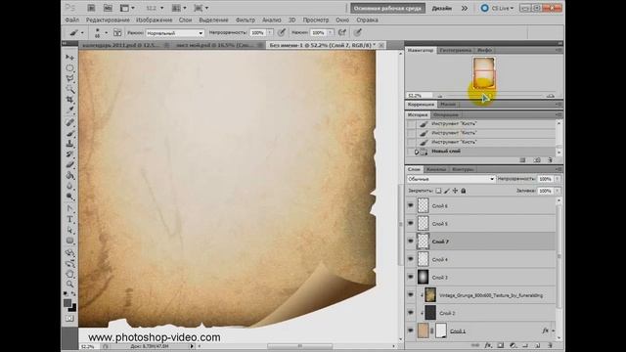The image size is (626, 352).
Task: Toggle visibility of Слой 7
Action: pos(411,242)
